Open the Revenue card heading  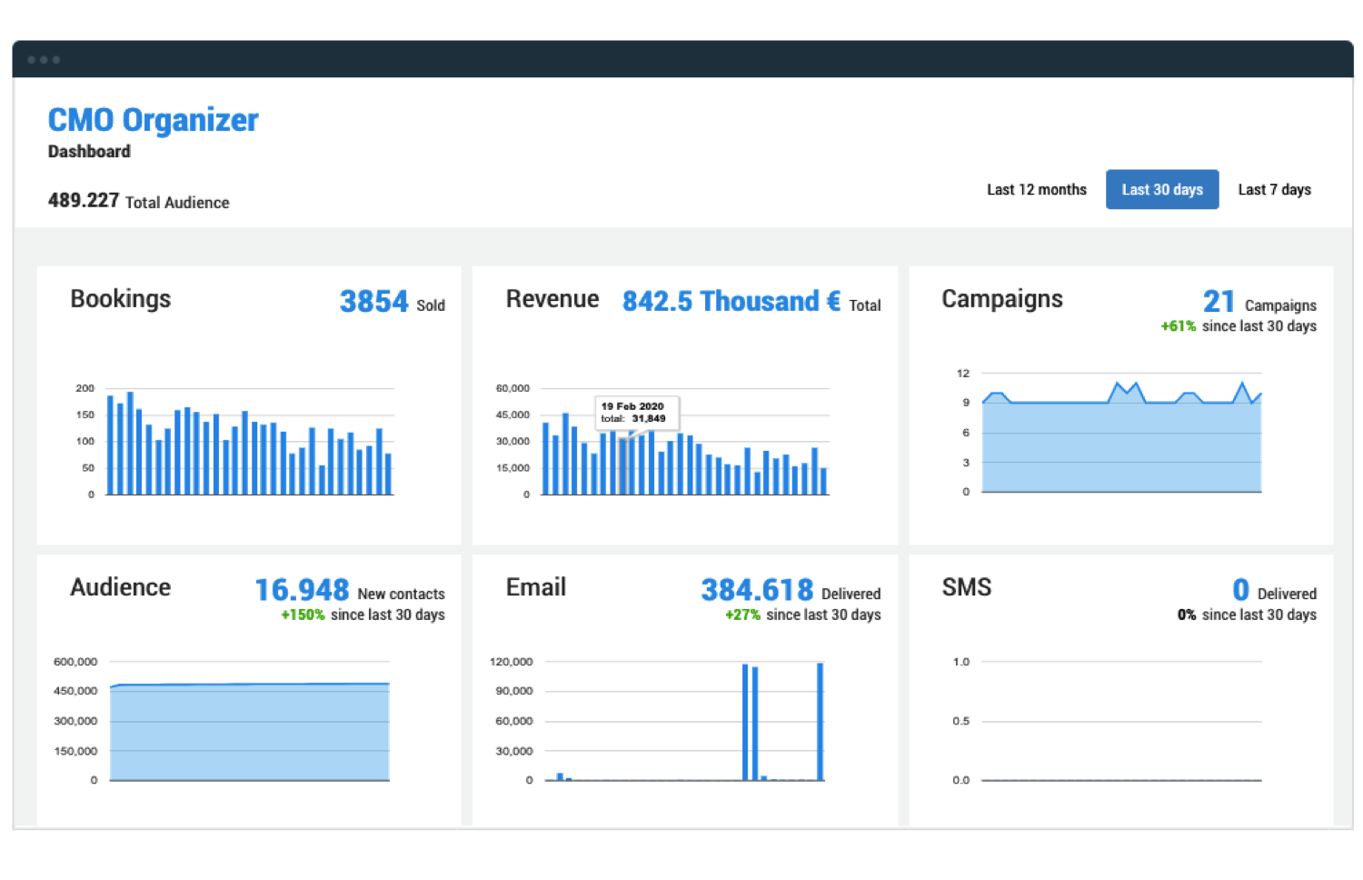(552, 299)
